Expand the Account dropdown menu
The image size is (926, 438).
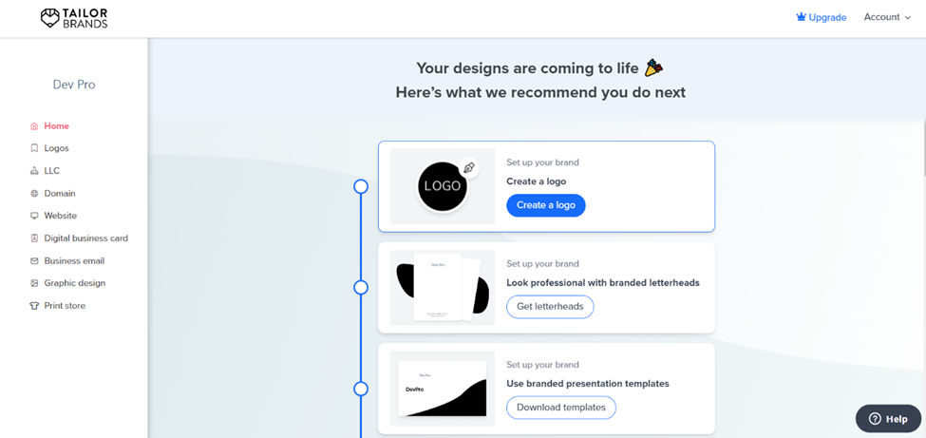pyautogui.click(x=888, y=17)
